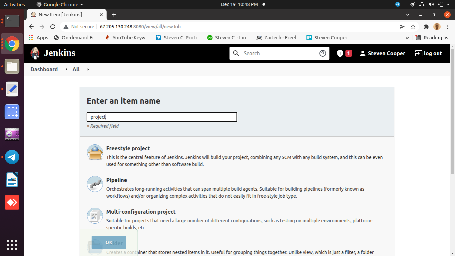Click the send/share page icon in address bar
Screen dimensions: 455x256
pos(402,27)
